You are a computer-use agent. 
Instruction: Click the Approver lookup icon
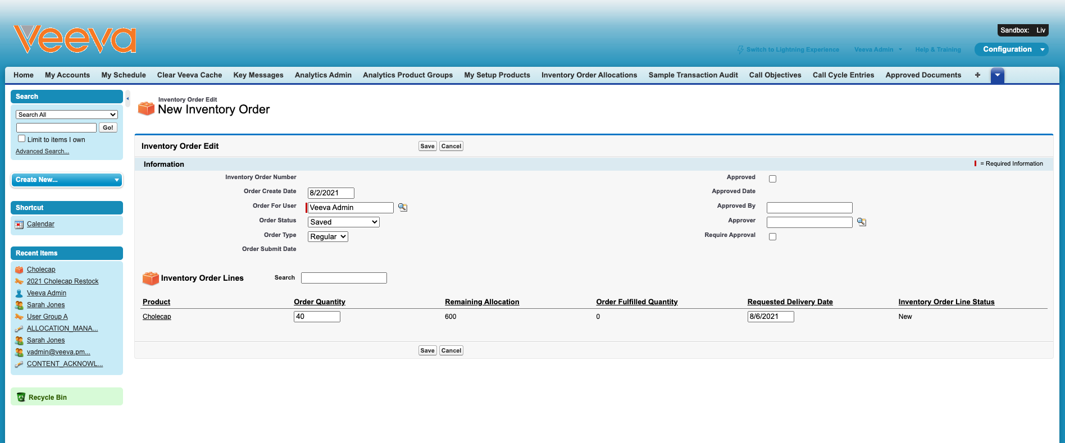pyautogui.click(x=862, y=222)
